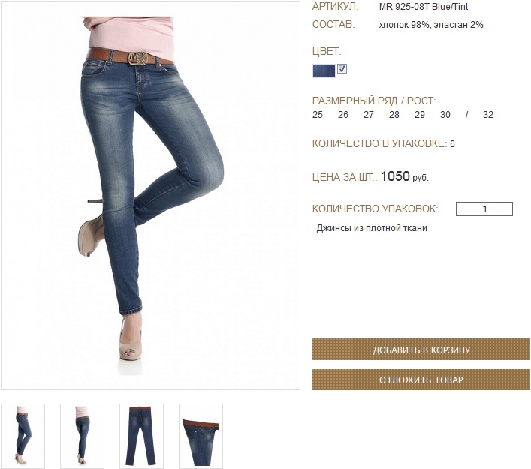The image size is (531, 469).
Task: Open the side-view jeans thumbnail
Action: pyautogui.click(x=23, y=436)
